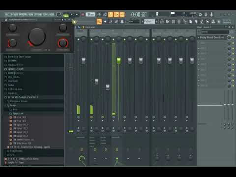The image size is (236, 177).
Task: Mute the second insert mixer track LED
Action: [102, 39]
